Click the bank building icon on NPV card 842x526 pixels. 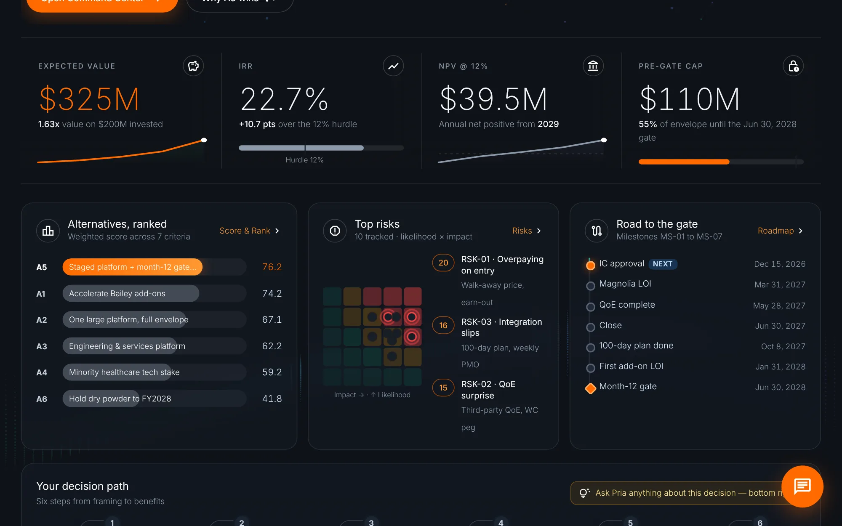[x=593, y=66]
